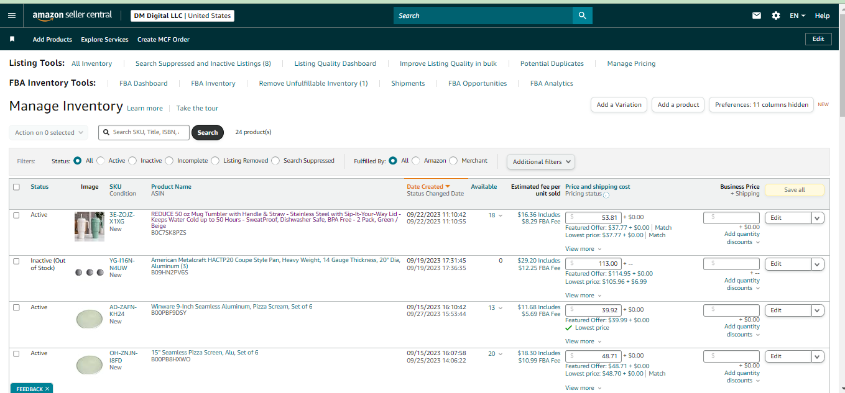Image resolution: width=845 pixels, height=393 pixels.
Task: Open the Winware 9-Inch Seamless Aluminum product link
Action: [x=232, y=307]
